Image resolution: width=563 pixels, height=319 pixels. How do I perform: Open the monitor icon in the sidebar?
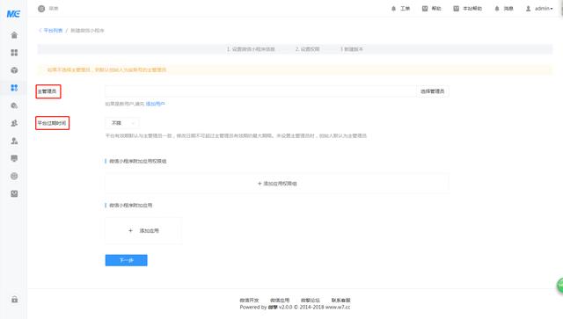(14, 158)
